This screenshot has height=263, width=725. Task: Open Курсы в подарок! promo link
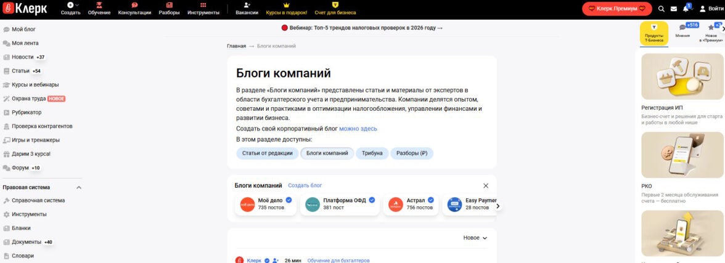[287, 9]
